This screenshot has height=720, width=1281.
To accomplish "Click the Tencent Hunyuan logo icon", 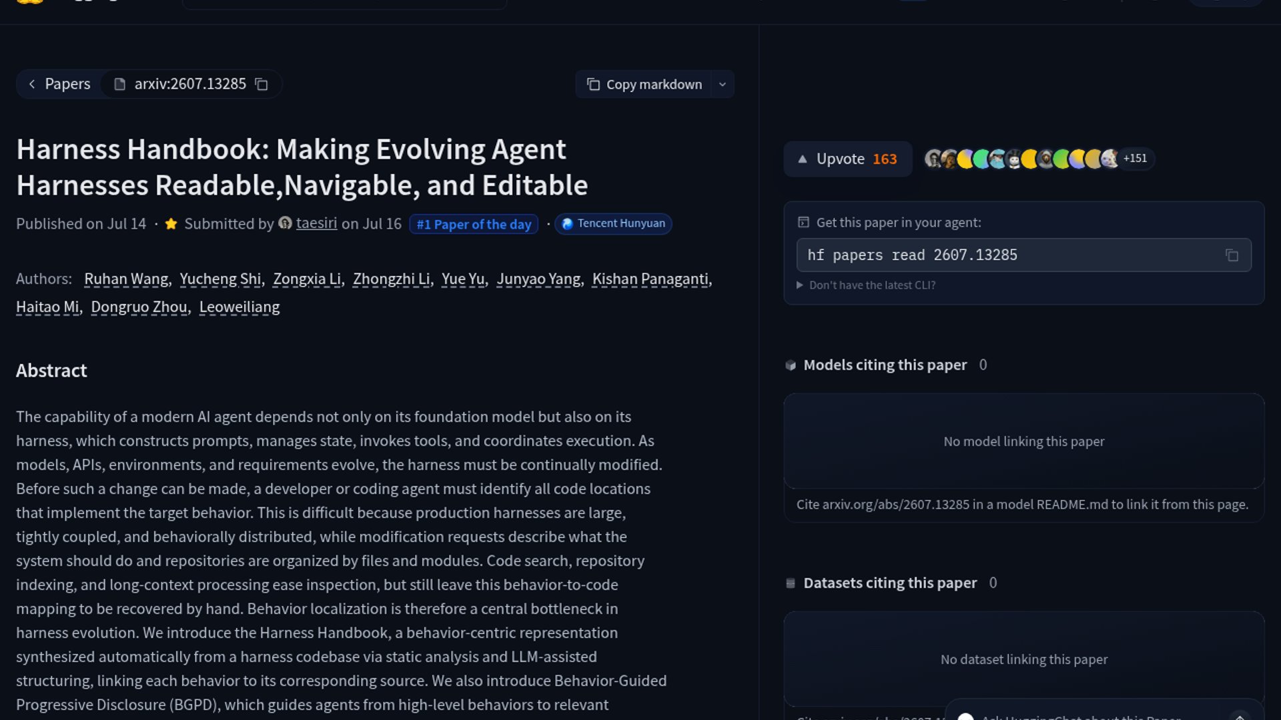I will (x=567, y=224).
